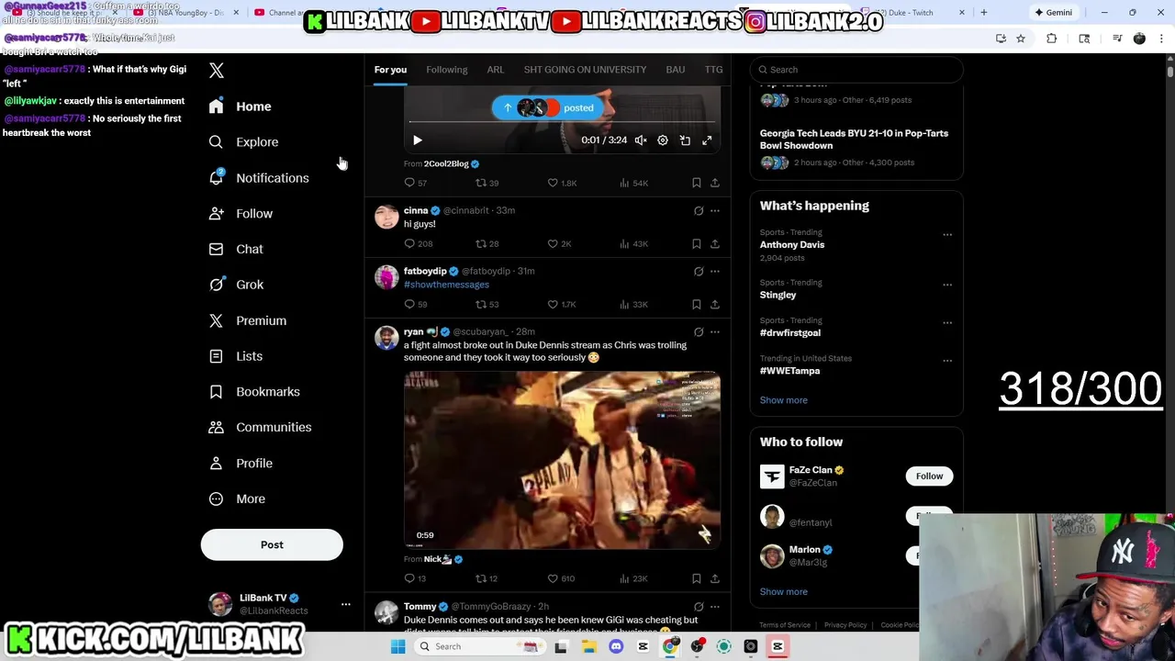Image resolution: width=1175 pixels, height=661 pixels.
Task: Open Bookmarks in the sidebar
Action: [254, 392]
